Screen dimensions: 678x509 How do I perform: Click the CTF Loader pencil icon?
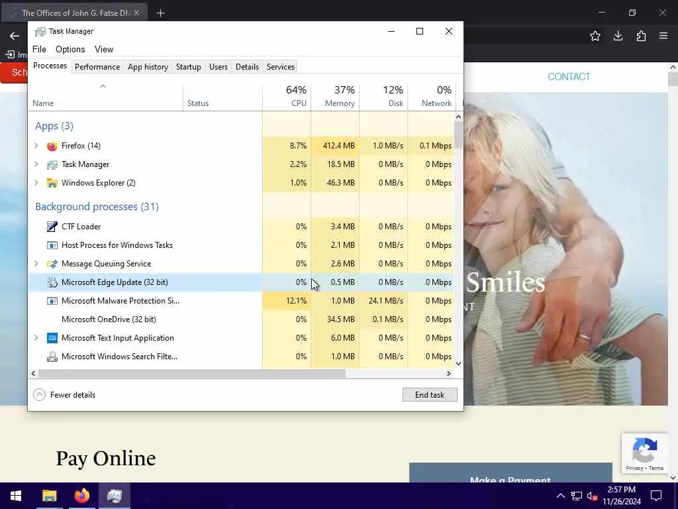click(x=52, y=227)
